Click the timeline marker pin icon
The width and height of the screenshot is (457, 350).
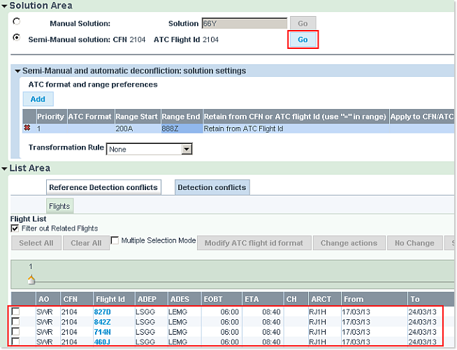tap(30, 279)
